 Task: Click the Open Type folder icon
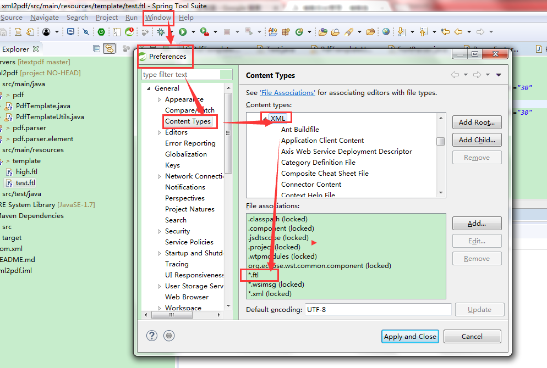click(x=323, y=32)
